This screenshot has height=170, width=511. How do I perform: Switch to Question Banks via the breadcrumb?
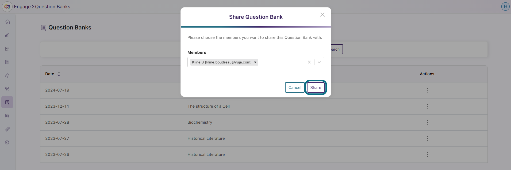tap(52, 6)
